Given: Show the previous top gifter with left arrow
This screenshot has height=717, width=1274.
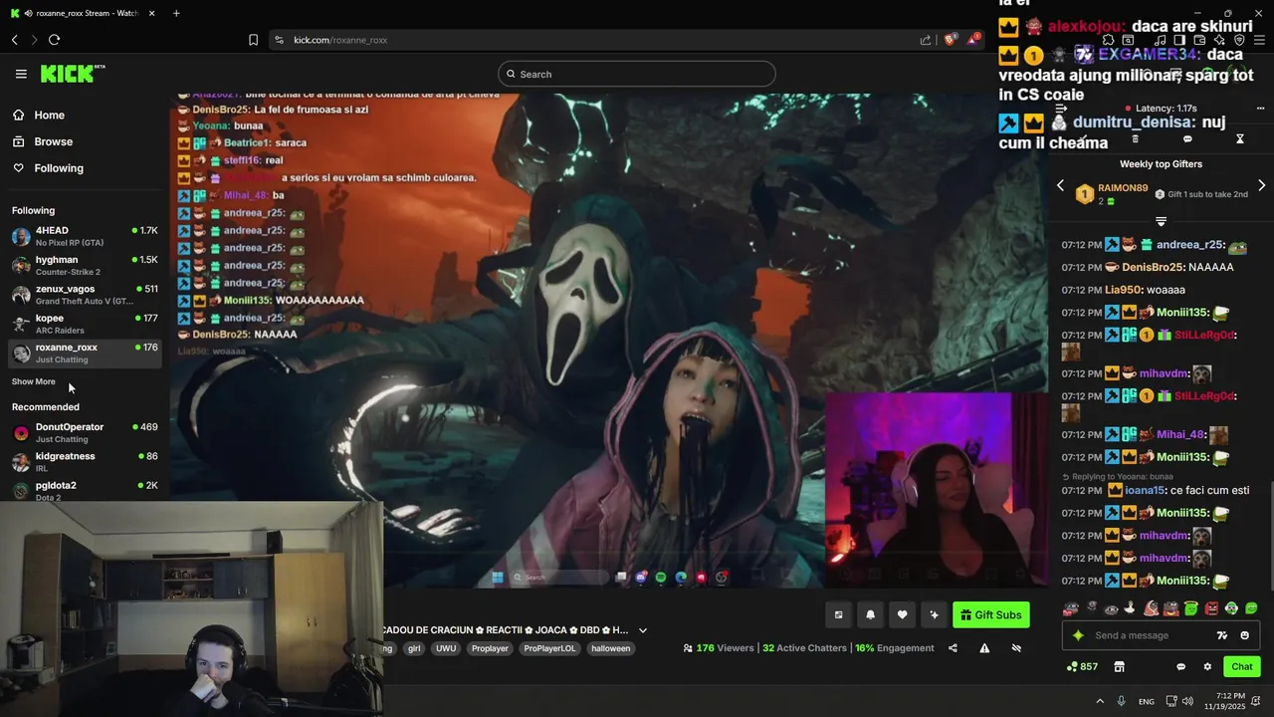Looking at the screenshot, I should pos(1060,186).
